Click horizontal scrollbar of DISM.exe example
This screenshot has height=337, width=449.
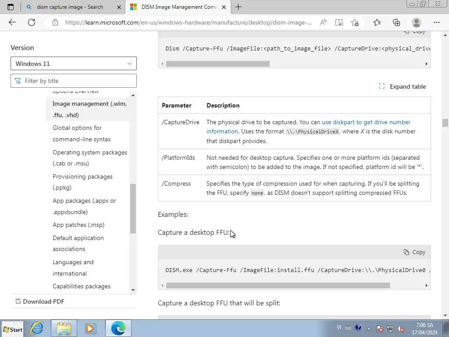[x=278, y=285]
